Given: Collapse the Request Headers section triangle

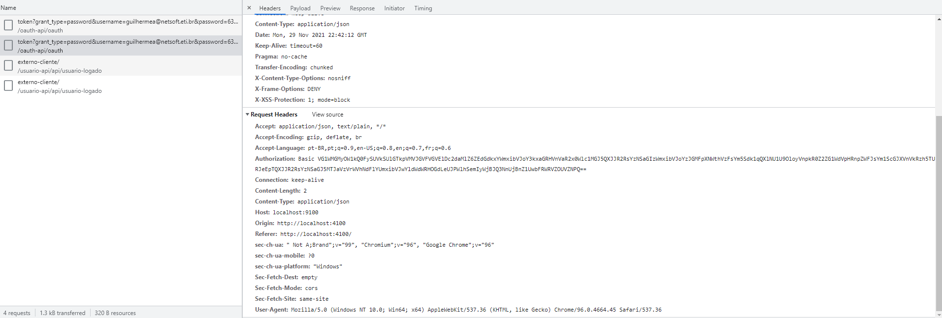Looking at the screenshot, I should pyautogui.click(x=248, y=115).
